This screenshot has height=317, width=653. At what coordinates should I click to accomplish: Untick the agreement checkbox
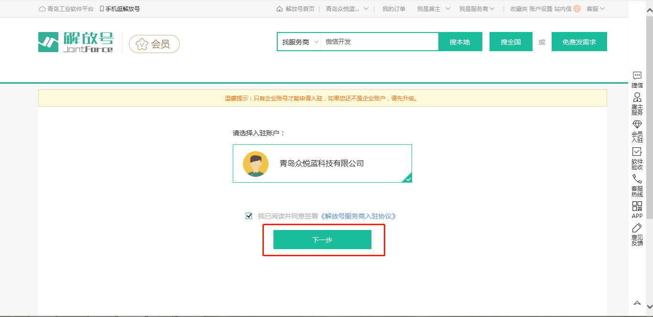coord(249,216)
